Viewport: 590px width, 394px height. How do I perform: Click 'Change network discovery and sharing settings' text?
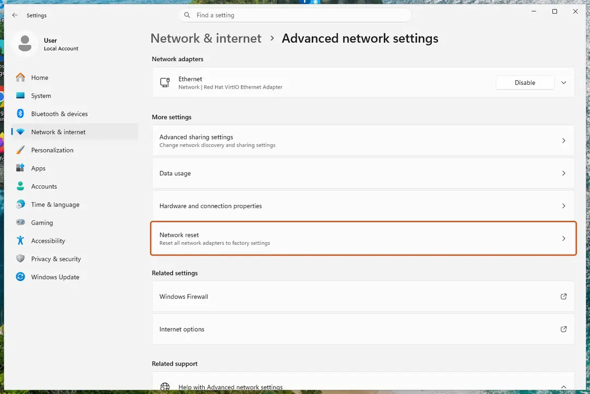[217, 145]
